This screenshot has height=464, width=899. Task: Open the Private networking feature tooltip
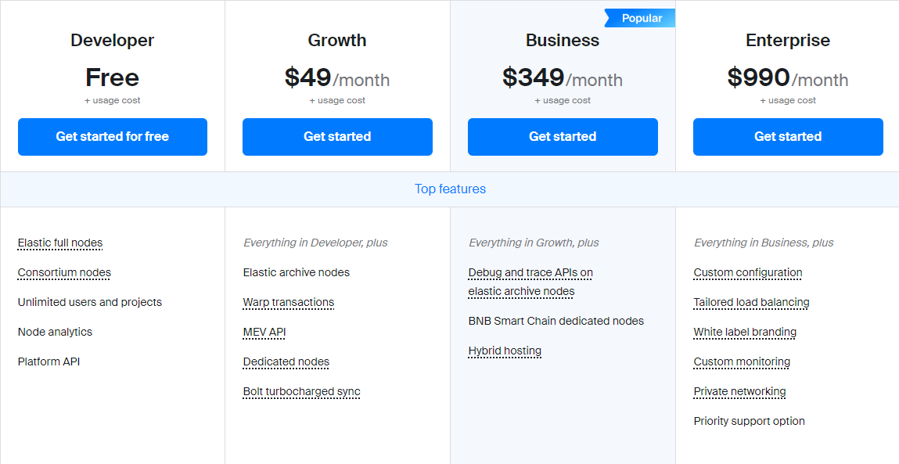point(739,392)
